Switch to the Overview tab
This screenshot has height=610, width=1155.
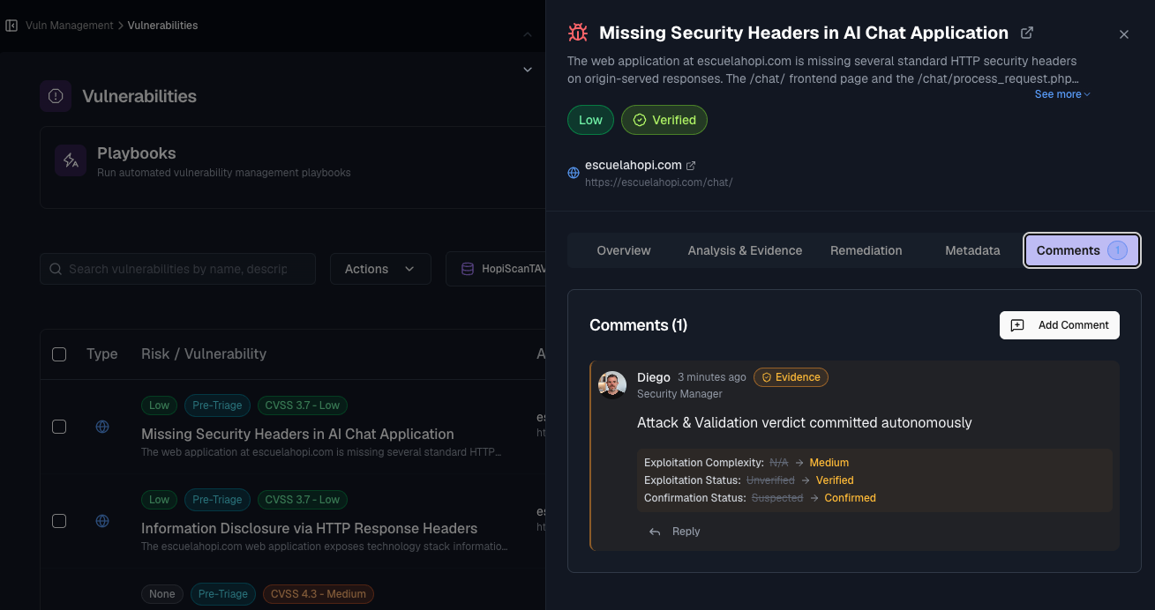[624, 250]
